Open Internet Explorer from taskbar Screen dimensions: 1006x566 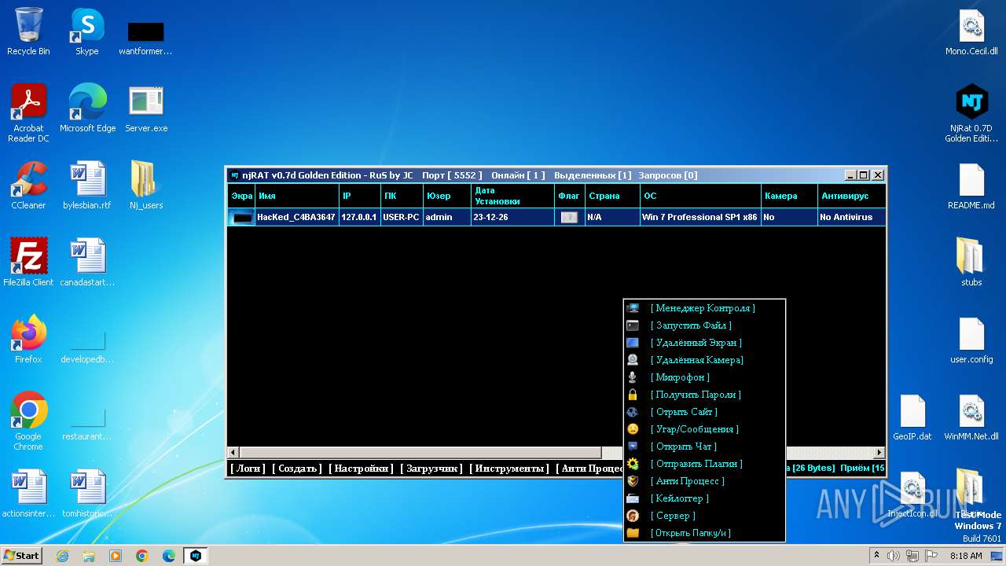62,556
